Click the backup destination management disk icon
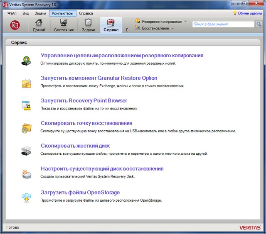This screenshot has width=266, height=234. click(27, 61)
